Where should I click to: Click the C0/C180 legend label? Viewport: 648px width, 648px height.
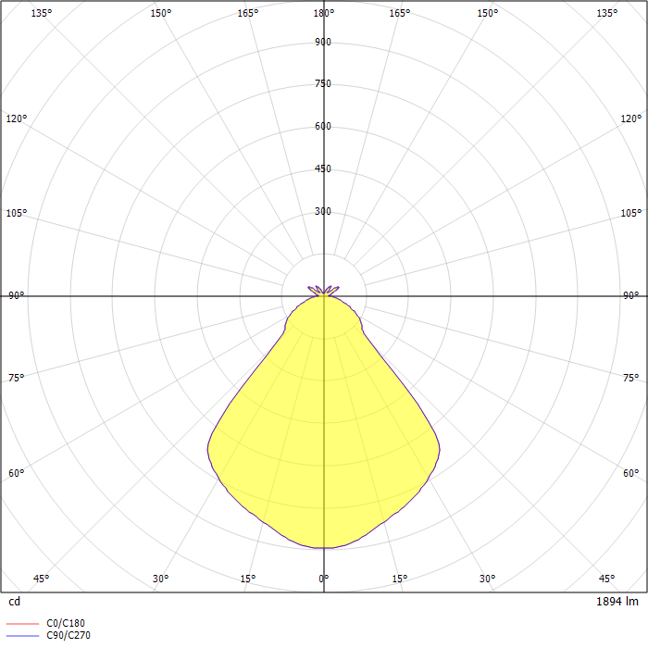coord(66,623)
